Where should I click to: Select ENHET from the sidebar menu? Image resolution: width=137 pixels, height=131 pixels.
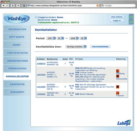[x=17, y=45]
